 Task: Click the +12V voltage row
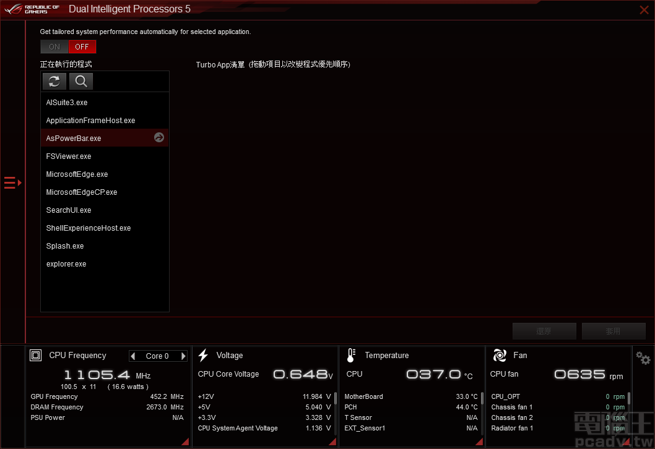pos(264,396)
